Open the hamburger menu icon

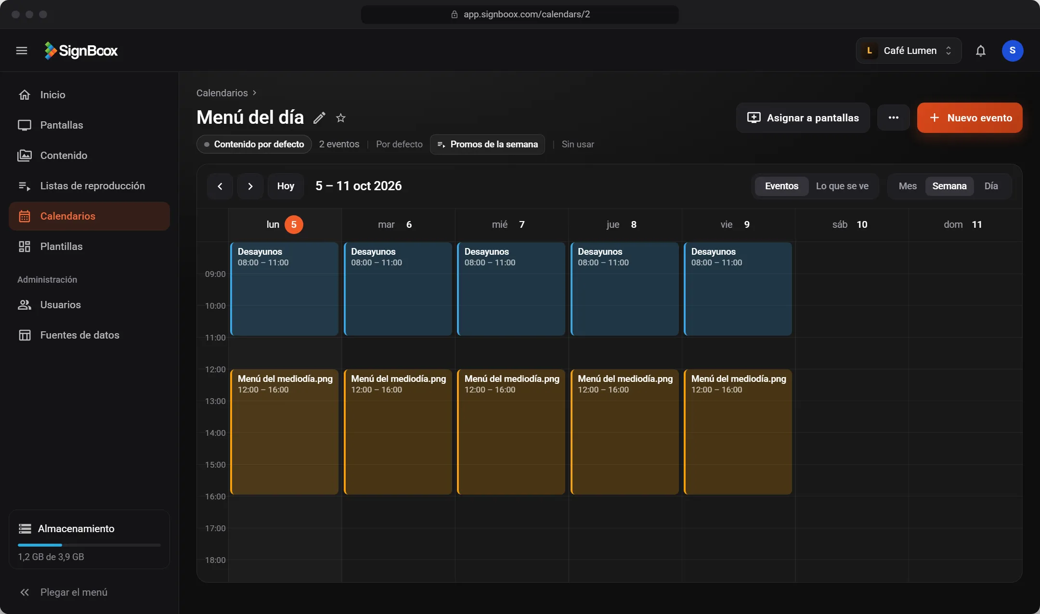point(22,51)
